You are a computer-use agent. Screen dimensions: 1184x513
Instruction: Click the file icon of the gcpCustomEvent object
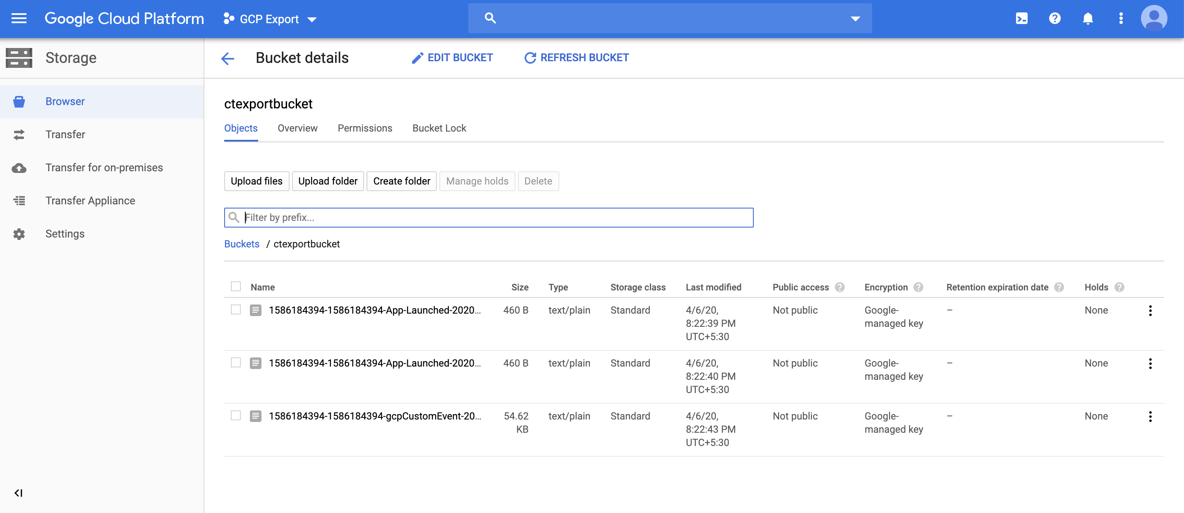[x=256, y=417]
